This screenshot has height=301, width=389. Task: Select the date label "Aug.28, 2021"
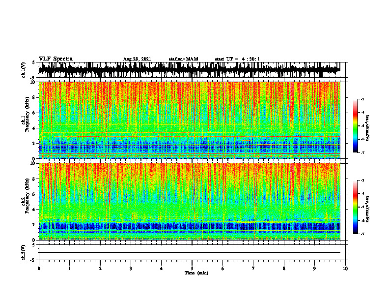(137, 59)
